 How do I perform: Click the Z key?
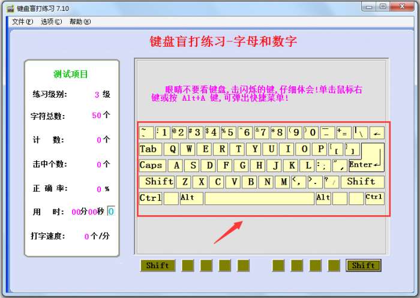(x=185, y=182)
